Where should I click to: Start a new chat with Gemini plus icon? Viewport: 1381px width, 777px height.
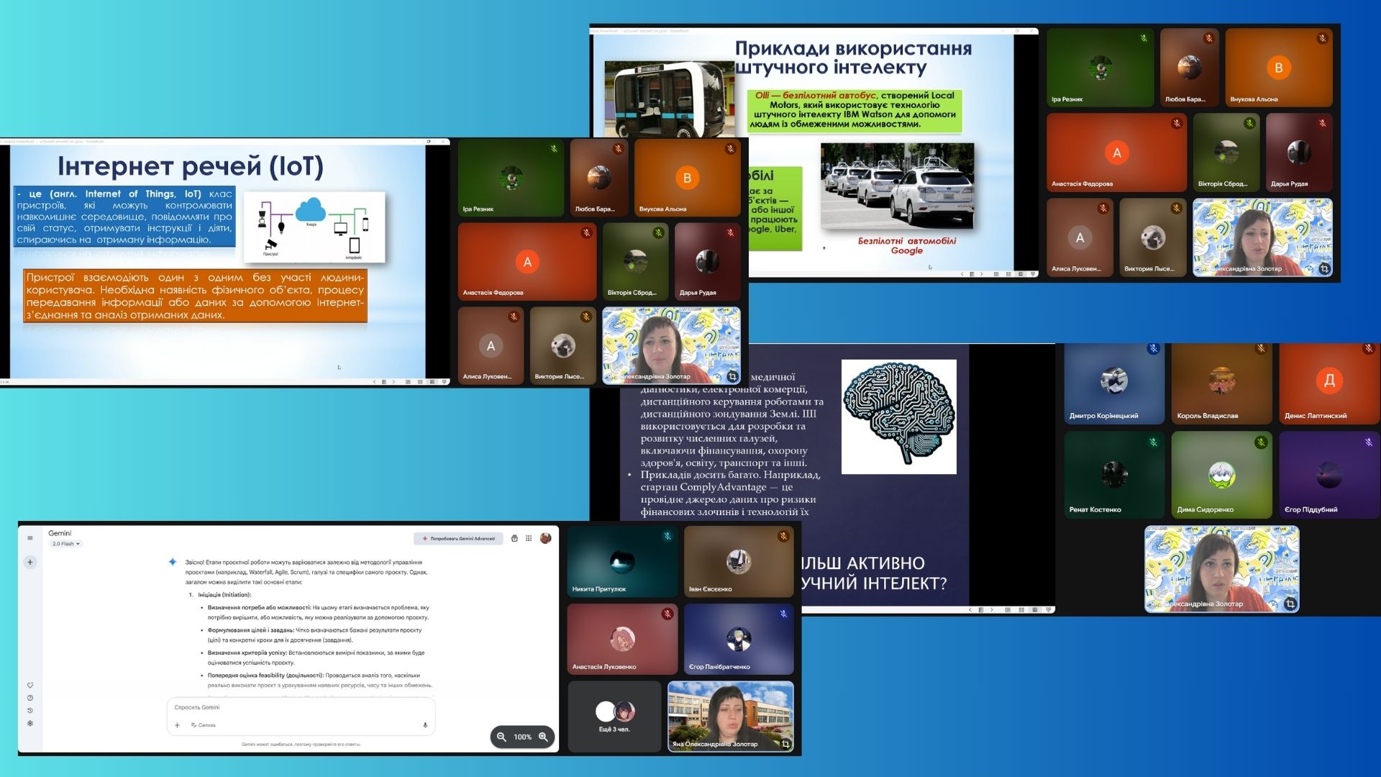point(30,562)
